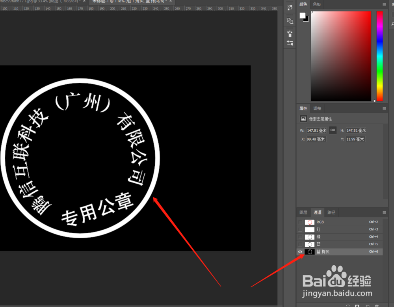The width and height of the screenshot is (394, 307).
Task: Click the black canvas inside the stamp circle
Action: 80,158
